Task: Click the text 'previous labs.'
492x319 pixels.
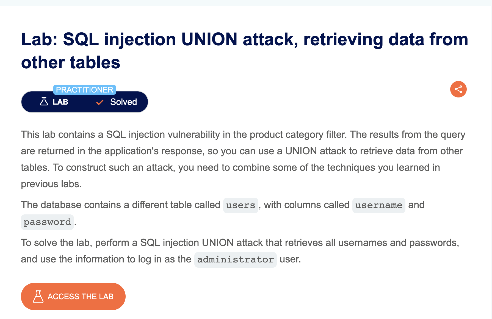Action: tap(51, 184)
